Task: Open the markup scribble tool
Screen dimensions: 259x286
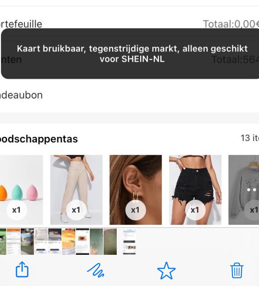Action: tap(96, 270)
